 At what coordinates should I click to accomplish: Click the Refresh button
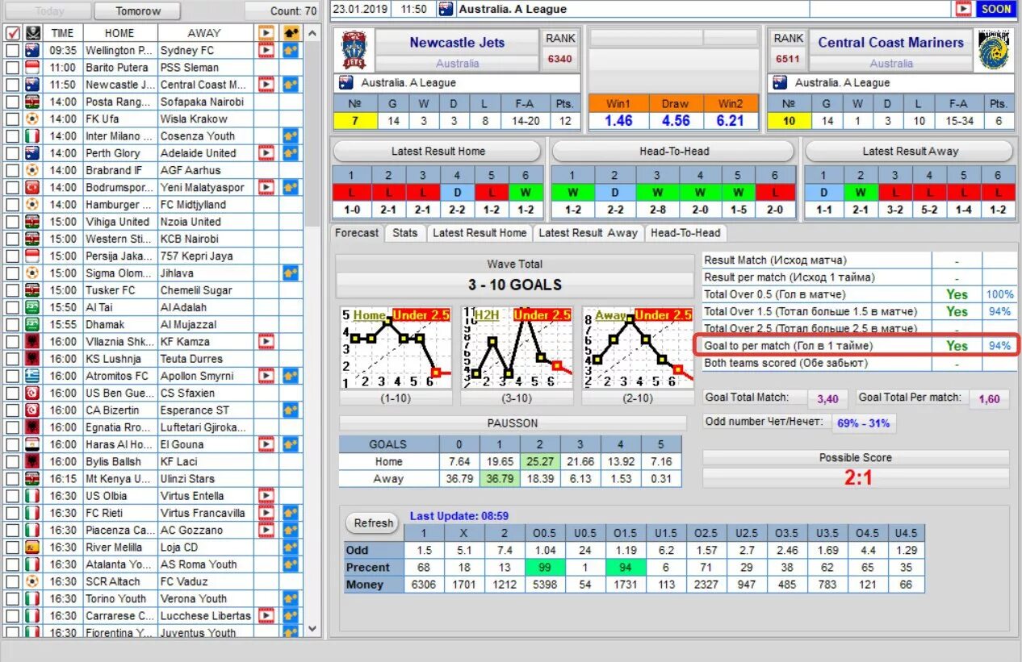tap(373, 523)
